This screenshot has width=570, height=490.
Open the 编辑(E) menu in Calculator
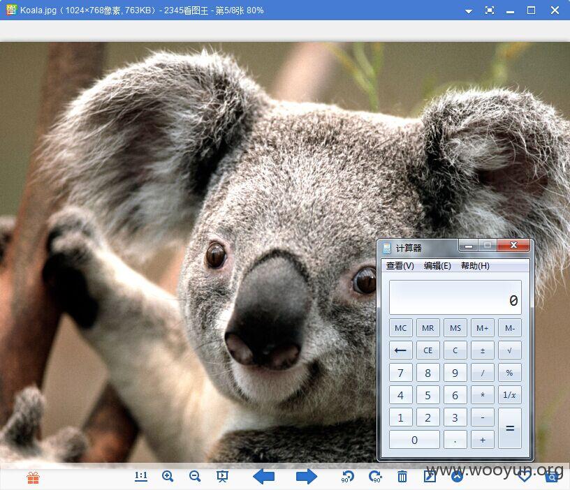click(437, 266)
